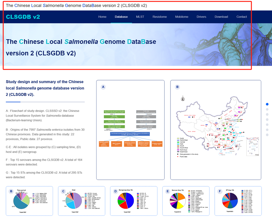
Task: Open the Drivers navigation item
Action: (x=201, y=17)
